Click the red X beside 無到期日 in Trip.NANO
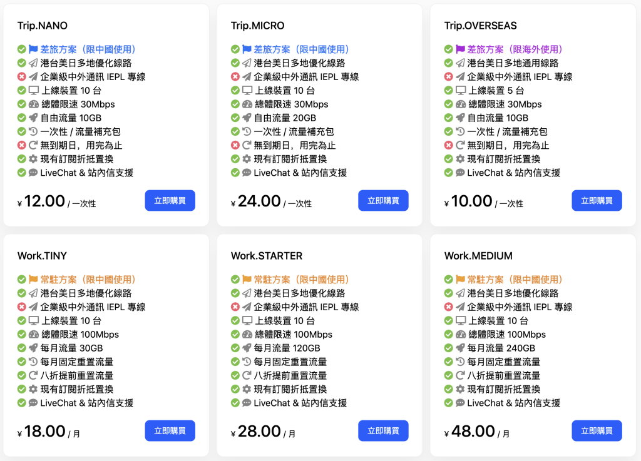This screenshot has height=461, width=641. [x=21, y=146]
